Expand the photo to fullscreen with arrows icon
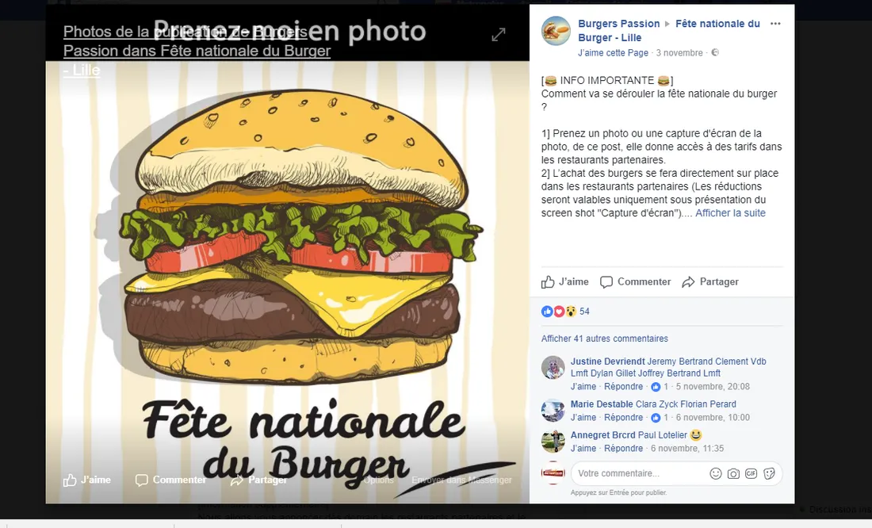872x528 pixels. point(499,35)
